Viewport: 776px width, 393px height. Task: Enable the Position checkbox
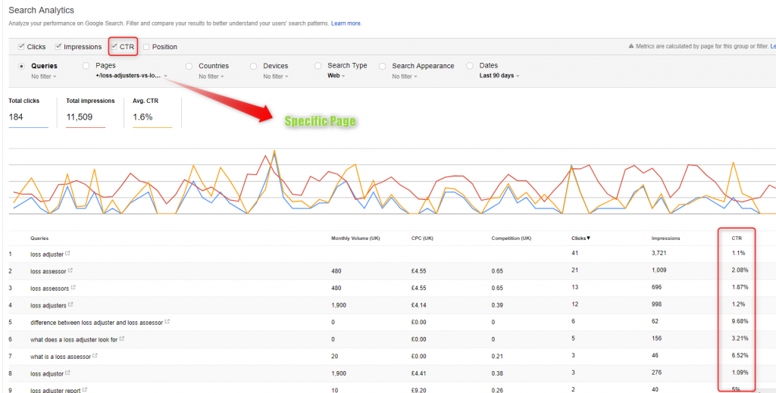tap(146, 47)
